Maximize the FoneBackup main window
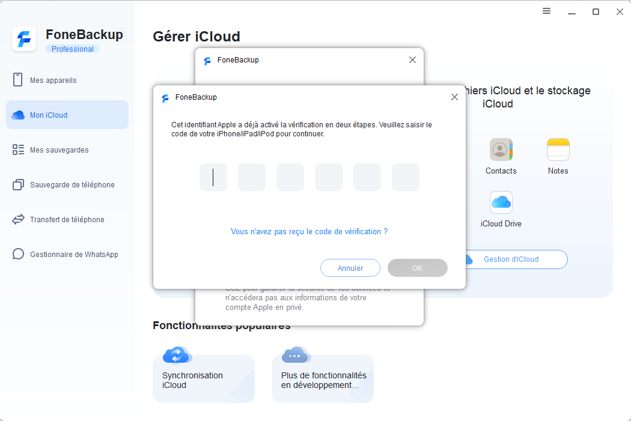The height and width of the screenshot is (421, 631). click(596, 11)
